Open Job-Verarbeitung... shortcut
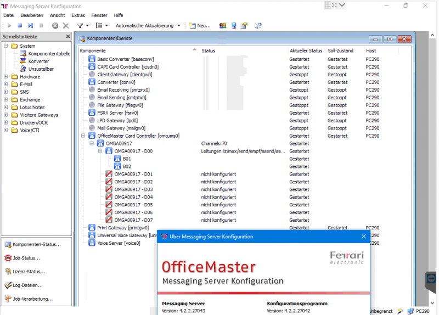The width and height of the screenshot is (439, 315). [29, 299]
